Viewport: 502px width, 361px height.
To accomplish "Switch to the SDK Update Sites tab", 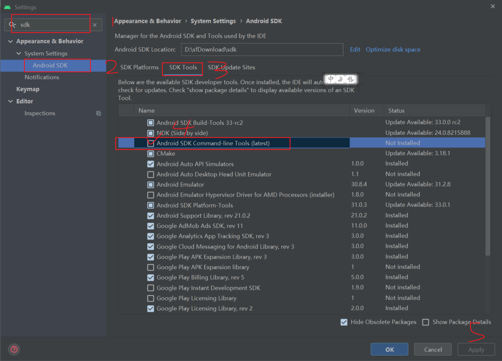I will pos(231,67).
